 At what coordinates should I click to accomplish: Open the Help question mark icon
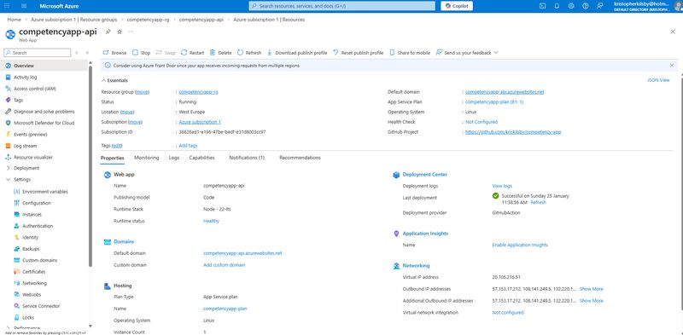coord(586,6)
